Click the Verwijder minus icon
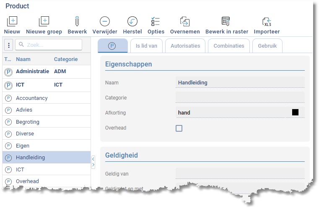This screenshot has height=209, width=319. click(x=105, y=22)
